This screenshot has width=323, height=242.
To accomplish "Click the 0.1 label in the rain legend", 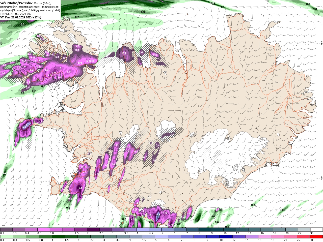I will click(2, 240).
